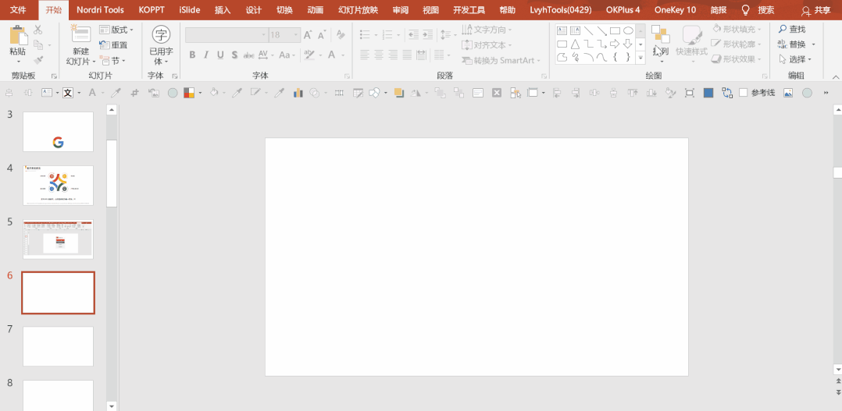Toggle bold formatting

point(192,55)
